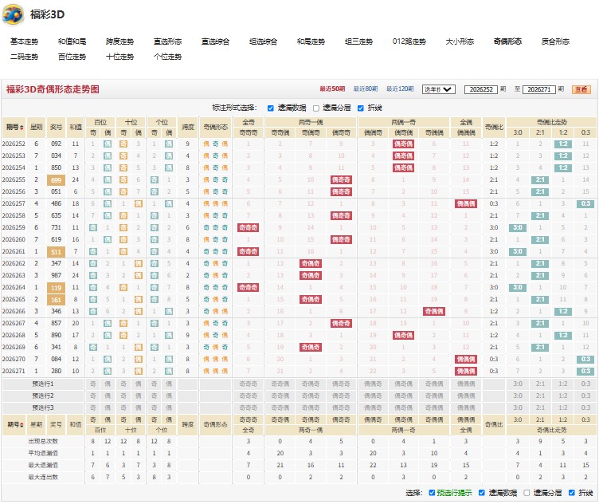This screenshot has height=504, width=599.
Task: Click 奇奇奇 cell in 预选行1
Action: (x=249, y=384)
